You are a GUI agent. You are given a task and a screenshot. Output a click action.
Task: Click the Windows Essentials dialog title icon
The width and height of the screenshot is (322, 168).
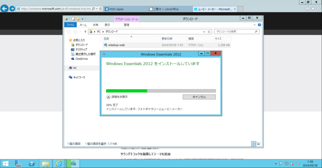[x=104, y=54]
